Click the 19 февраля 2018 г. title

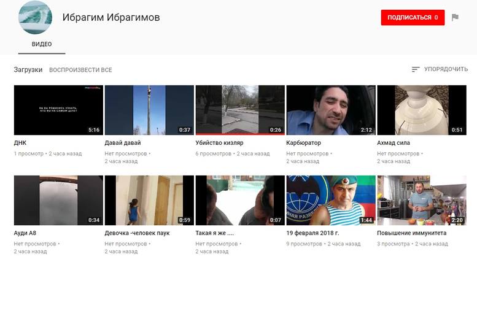coord(312,233)
